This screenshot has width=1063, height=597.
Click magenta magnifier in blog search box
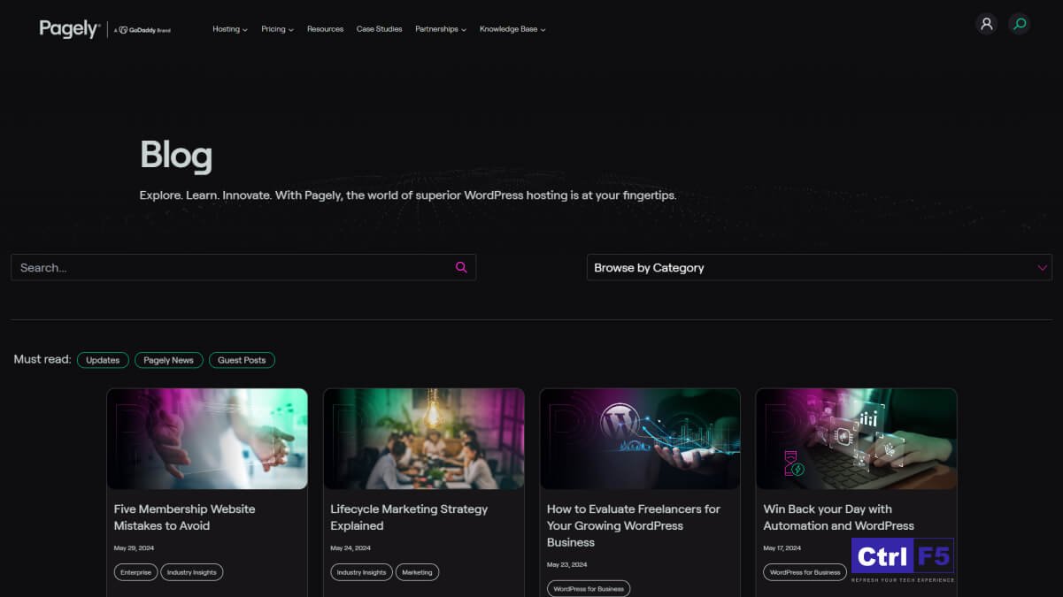(461, 267)
